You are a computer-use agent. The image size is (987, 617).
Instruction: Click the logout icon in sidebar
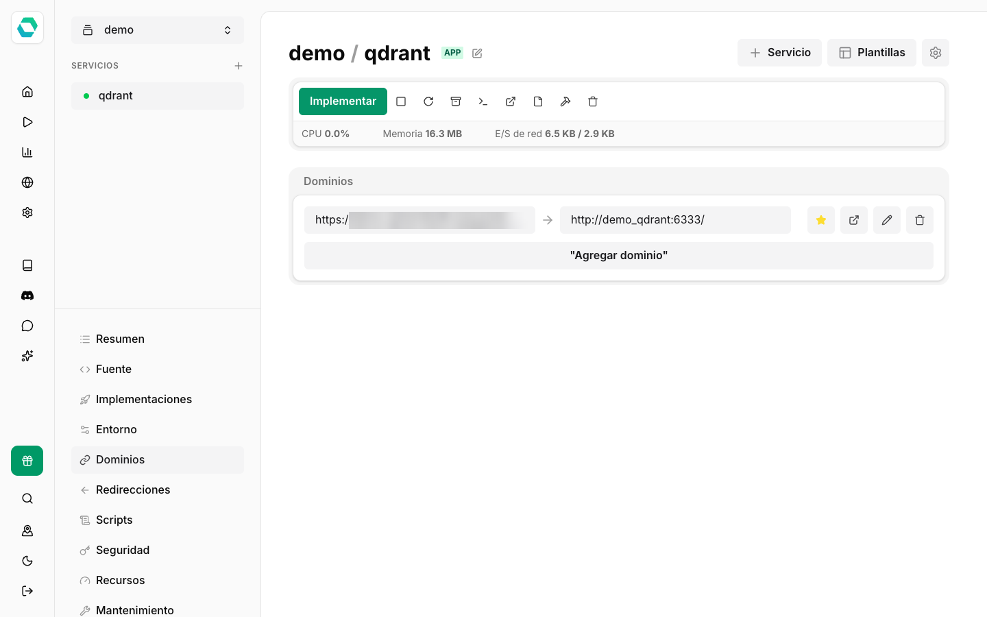coord(27,591)
